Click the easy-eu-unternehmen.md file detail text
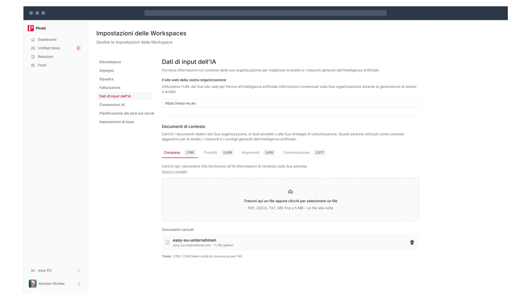 203,245
